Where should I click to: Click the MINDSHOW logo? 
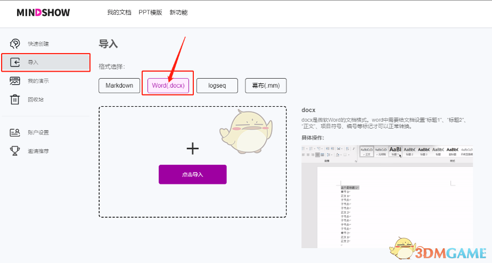coord(43,13)
